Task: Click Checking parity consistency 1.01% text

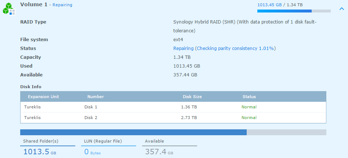Action: (235, 49)
